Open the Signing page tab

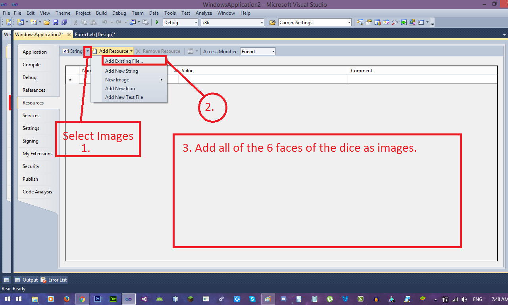31,141
